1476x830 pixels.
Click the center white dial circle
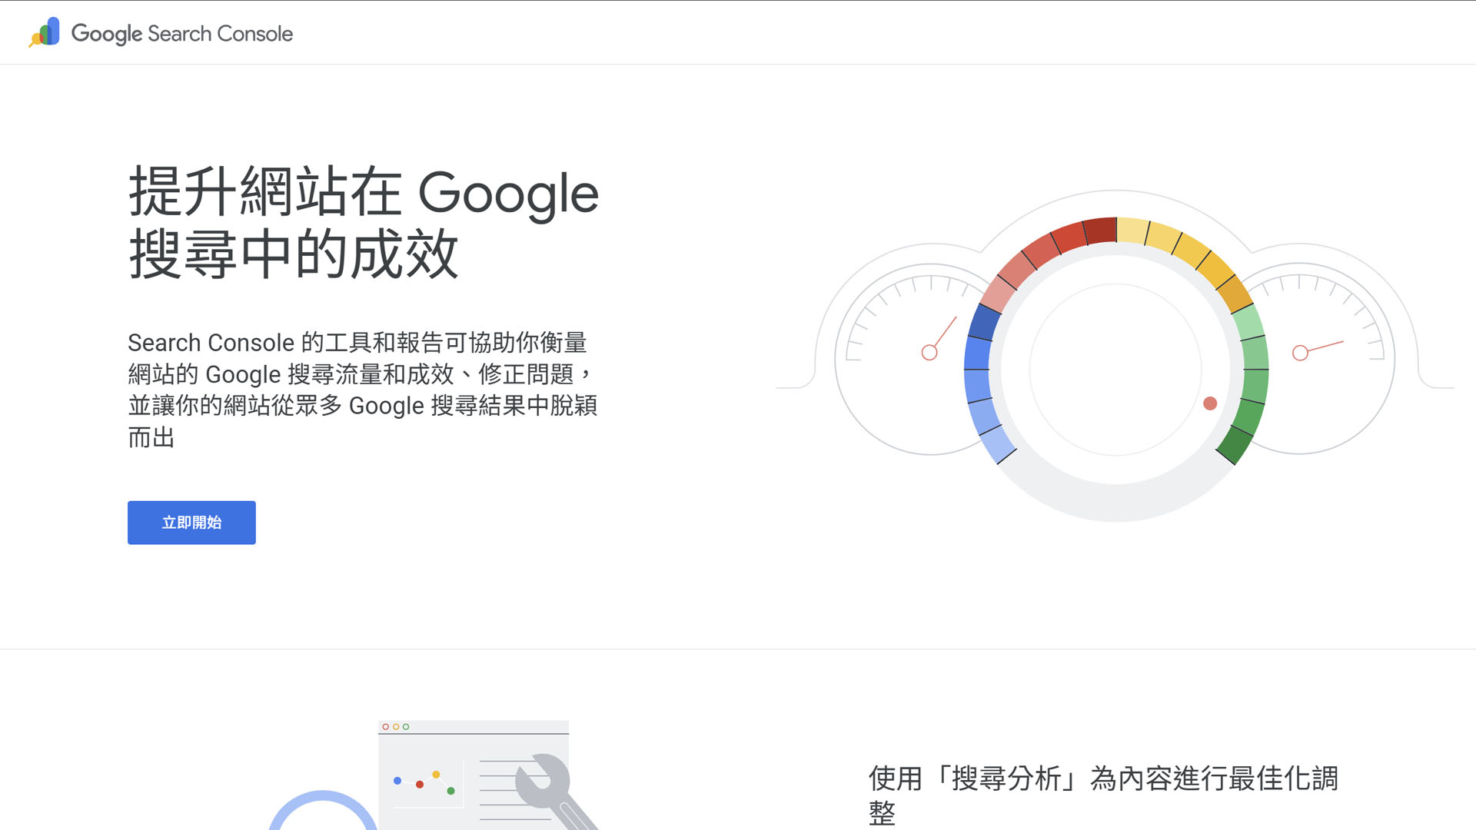coord(1115,370)
